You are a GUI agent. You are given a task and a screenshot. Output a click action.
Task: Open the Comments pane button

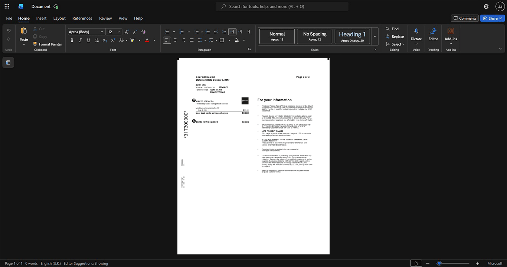[465, 18]
